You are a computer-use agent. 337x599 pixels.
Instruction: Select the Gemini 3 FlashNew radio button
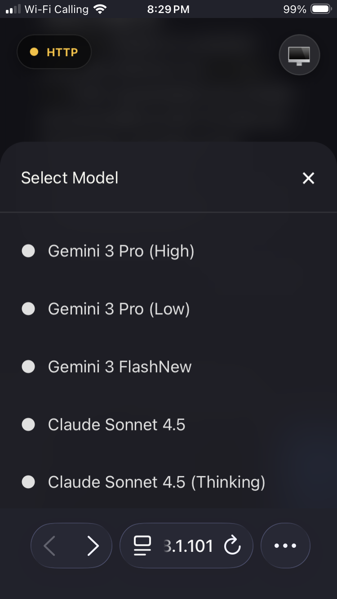click(x=28, y=366)
